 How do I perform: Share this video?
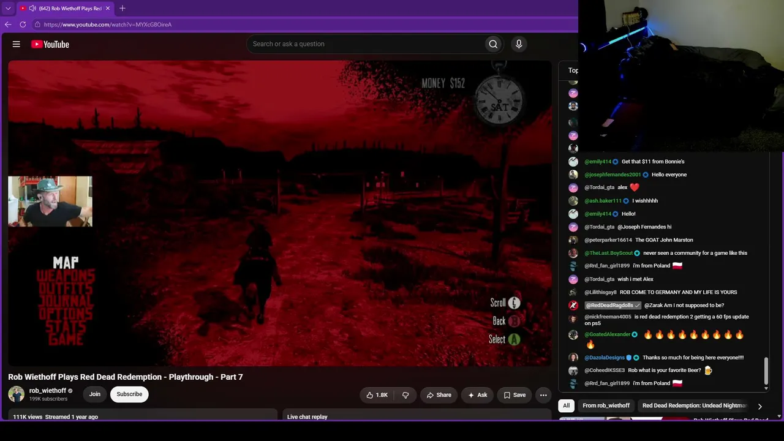(x=439, y=395)
